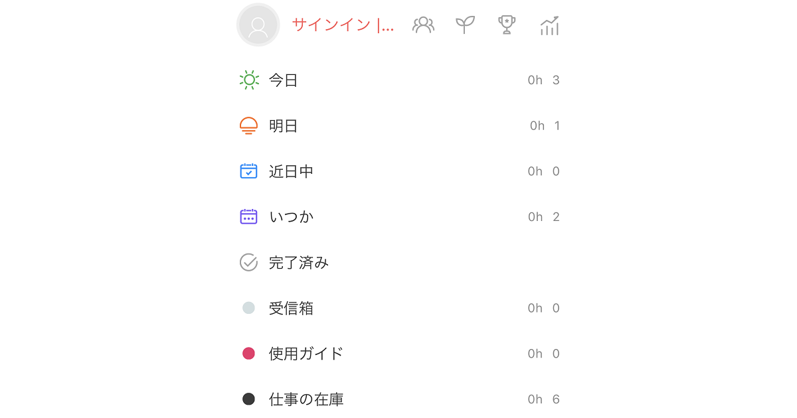Open the plant sprout icon
Screen dimensions: 797x418
465,25
